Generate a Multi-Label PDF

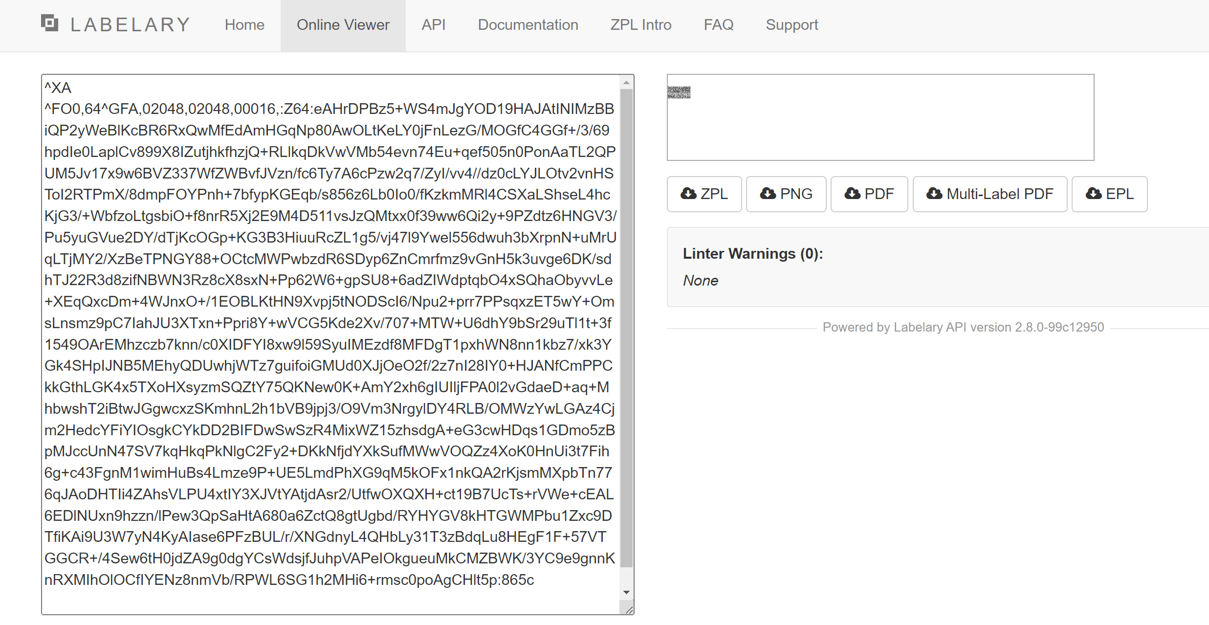989,194
